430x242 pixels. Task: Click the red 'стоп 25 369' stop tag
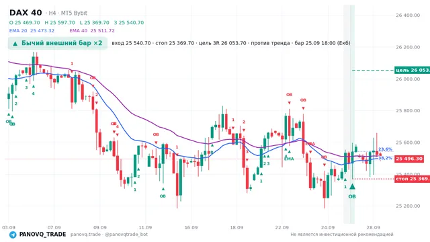point(412,179)
